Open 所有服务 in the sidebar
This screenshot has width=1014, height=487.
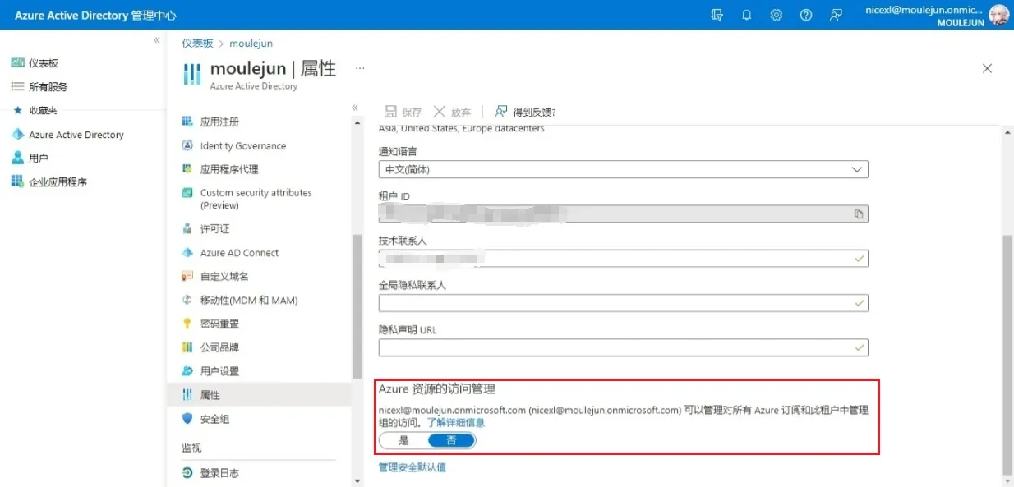click(x=48, y=87)
